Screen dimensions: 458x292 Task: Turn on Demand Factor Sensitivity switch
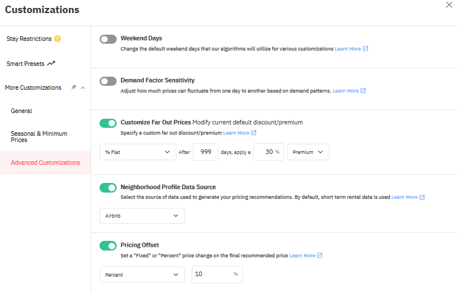(x=108, y=81)
